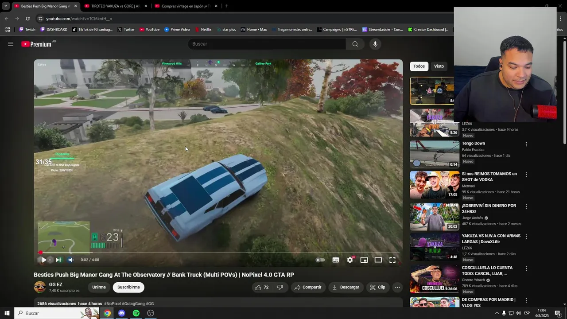Open the player settings gear
Viewport: 567px width, 319px height.
(350, 260)
